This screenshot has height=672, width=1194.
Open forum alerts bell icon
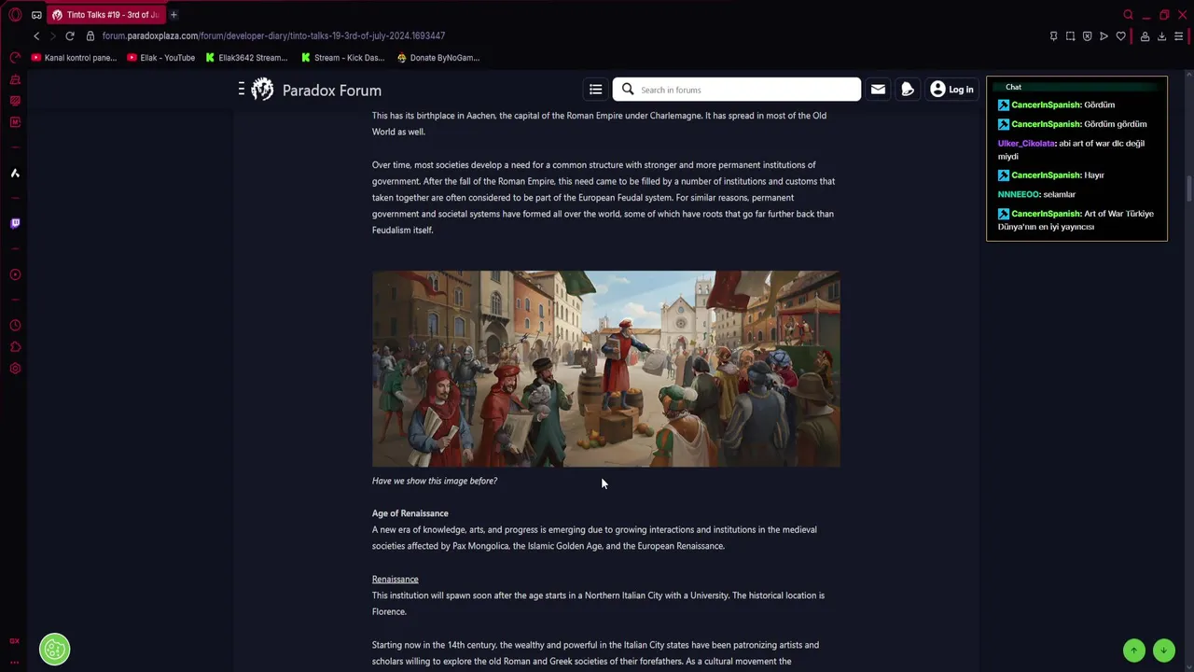click(x=907, y=90)
